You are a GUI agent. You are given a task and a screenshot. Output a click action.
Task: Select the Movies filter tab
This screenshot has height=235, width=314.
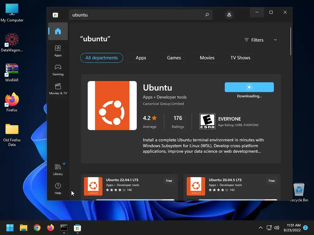[x=207, y=58]
